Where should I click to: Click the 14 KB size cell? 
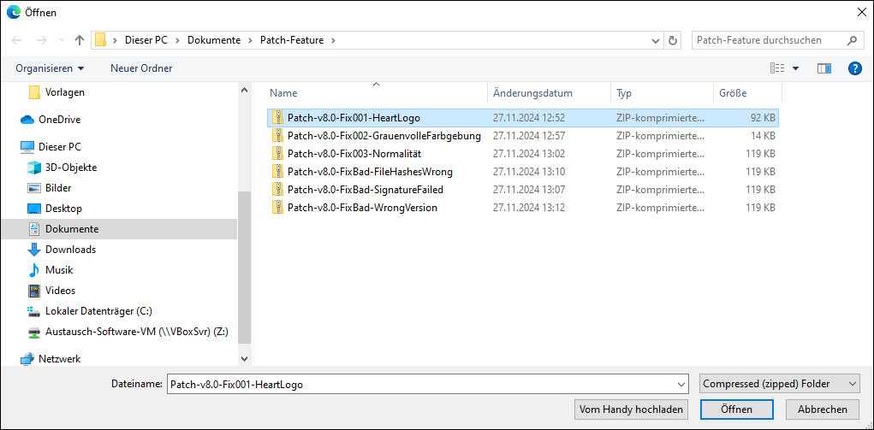coord(761,135)
